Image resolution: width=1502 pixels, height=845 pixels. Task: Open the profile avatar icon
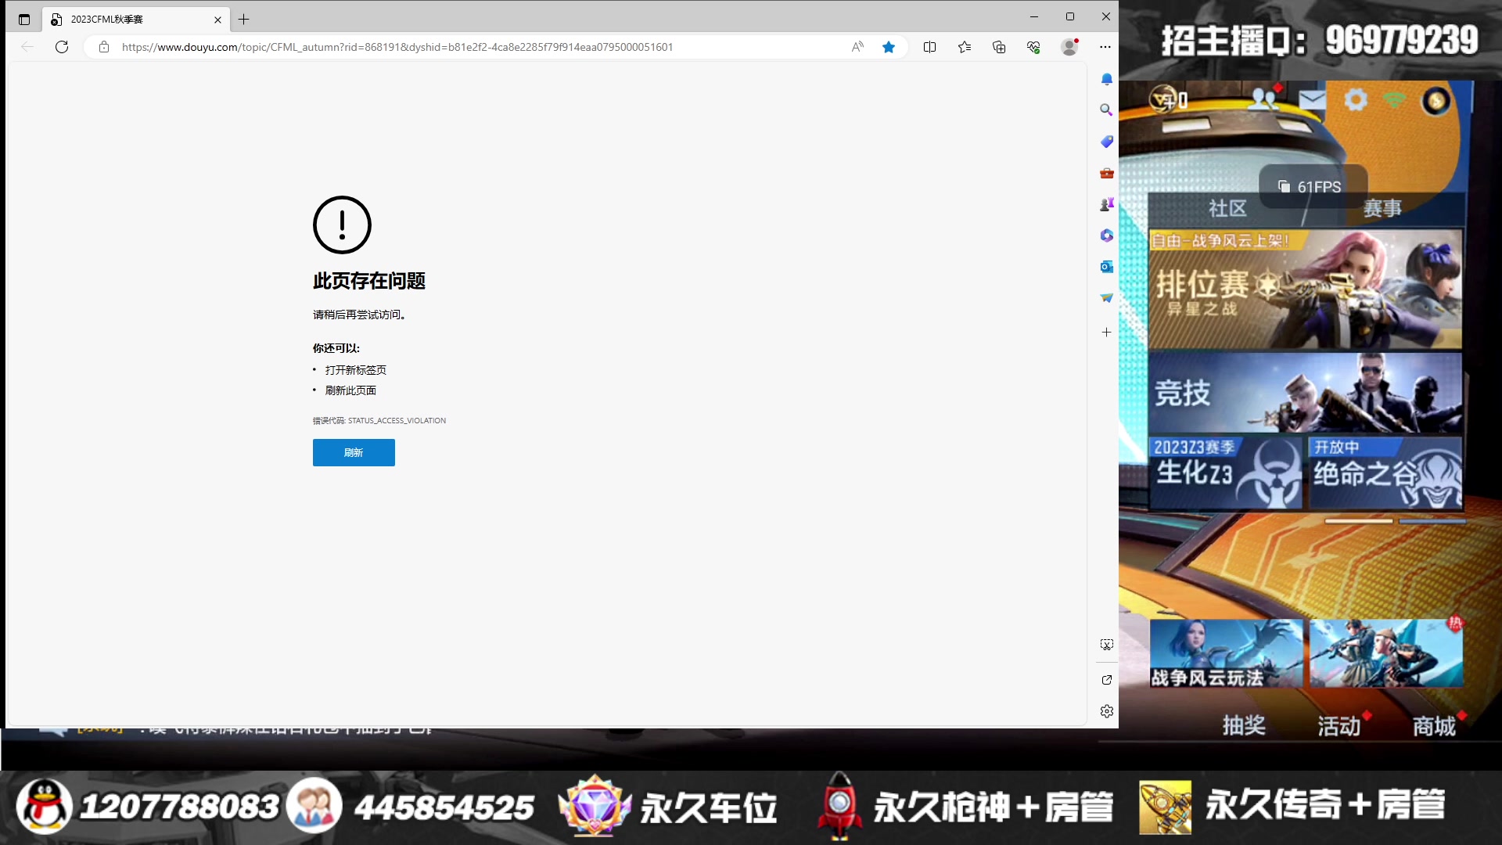point(1069,47)
